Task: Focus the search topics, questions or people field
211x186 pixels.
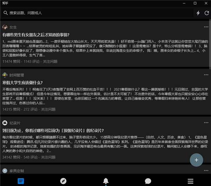Action: 97,13
